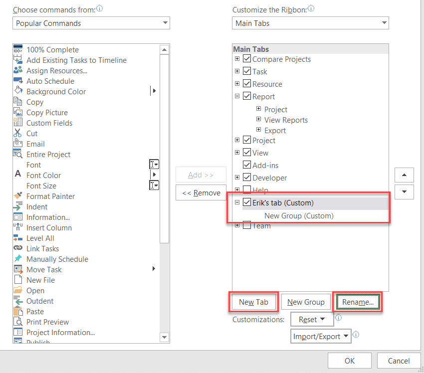
Task: Toggle the Add-ins checkbox
Action: point(247,165)
